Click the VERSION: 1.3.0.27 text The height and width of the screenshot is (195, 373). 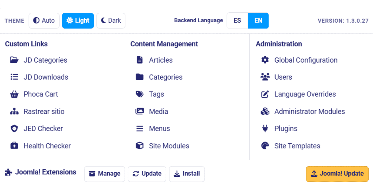(343, 21)
